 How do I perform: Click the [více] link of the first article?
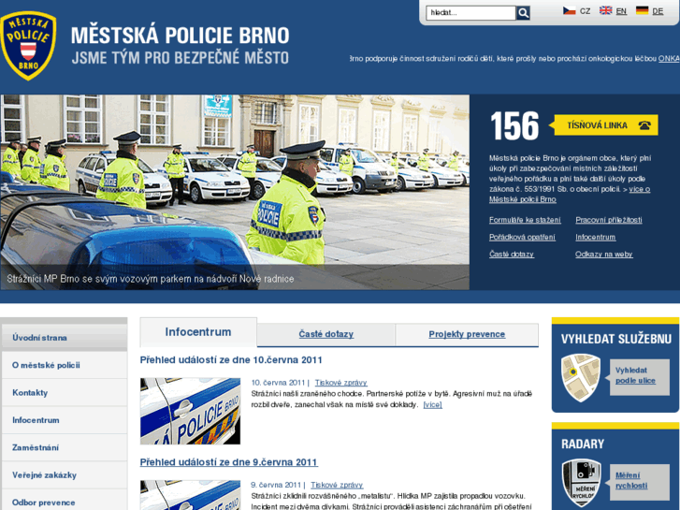click(x=432, y=404)
